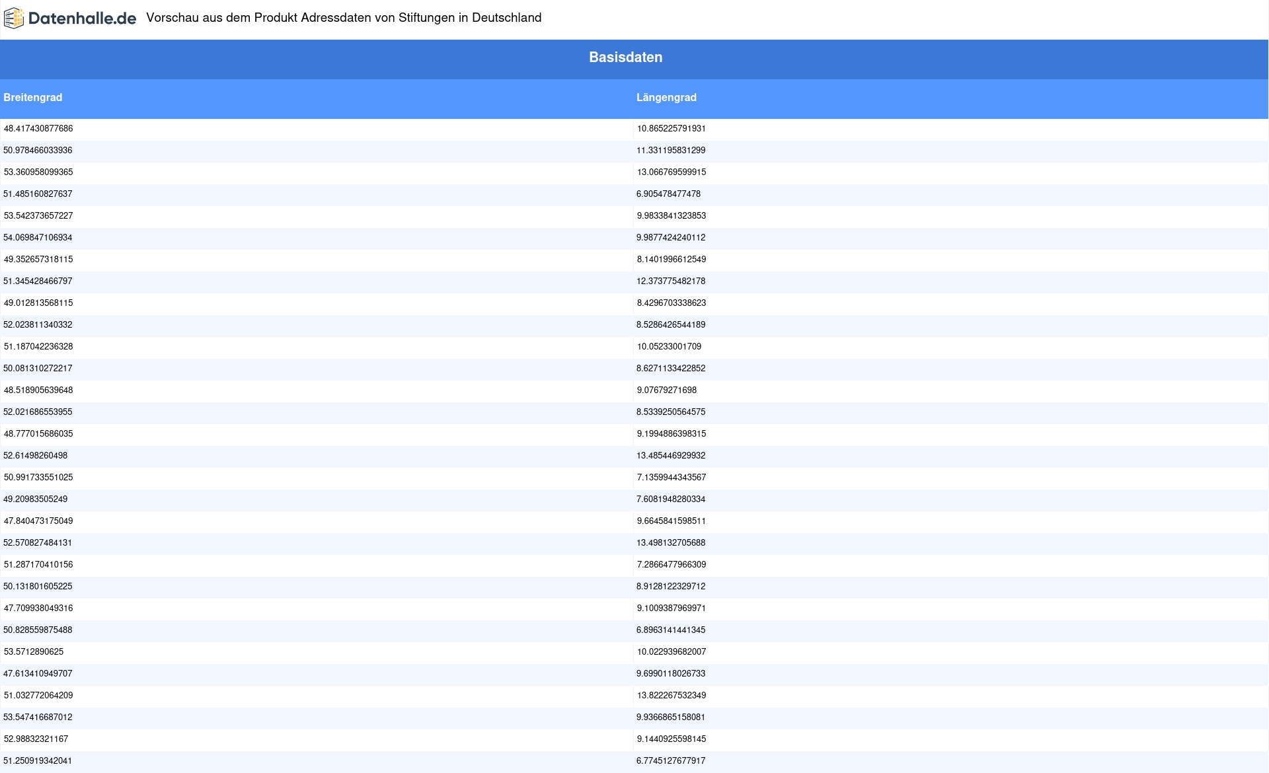Select latitude value 48.518905639648

38,390
